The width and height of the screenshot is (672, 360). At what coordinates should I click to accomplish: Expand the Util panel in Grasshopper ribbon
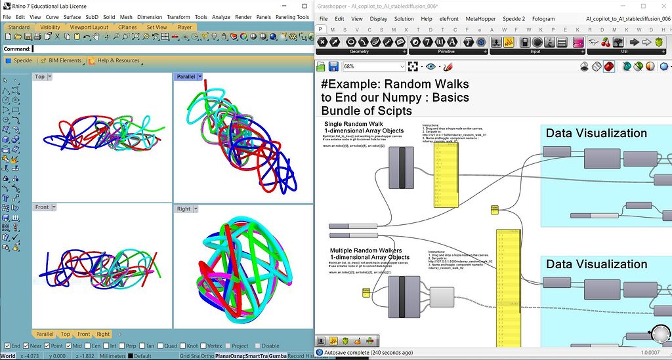(663, 51)
